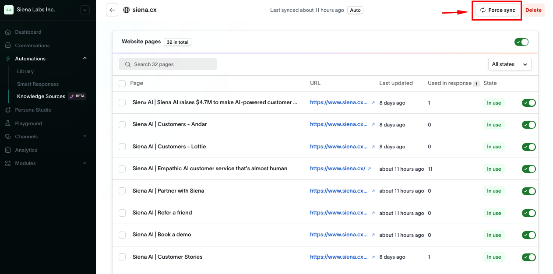The width and height of the screenshot is (553, 274).
Task: Open external link icon for Customers - Andar
Action: [373, 124]
